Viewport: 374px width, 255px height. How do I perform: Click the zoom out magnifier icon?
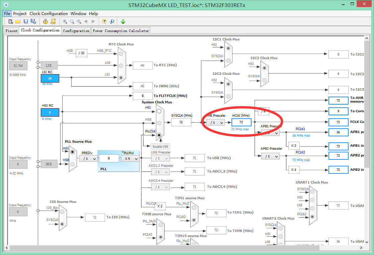pyautogui.click(x=79, y=21)
